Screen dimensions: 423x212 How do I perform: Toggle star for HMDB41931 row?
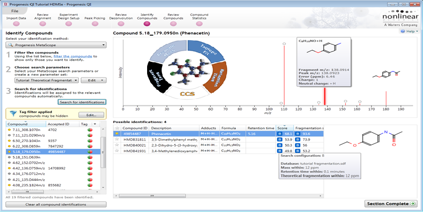(x=117, y=150)
